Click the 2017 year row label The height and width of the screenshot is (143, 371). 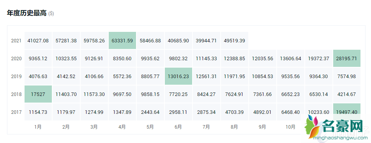point(16,112)
